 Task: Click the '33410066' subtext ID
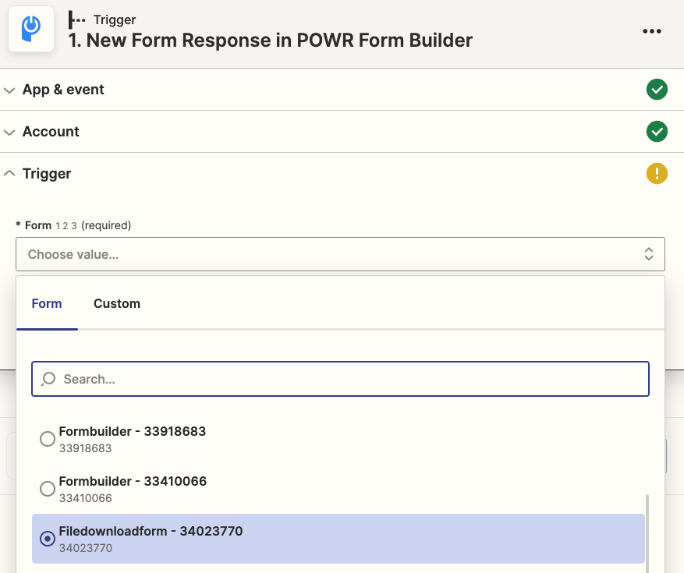tap(86, 498)
